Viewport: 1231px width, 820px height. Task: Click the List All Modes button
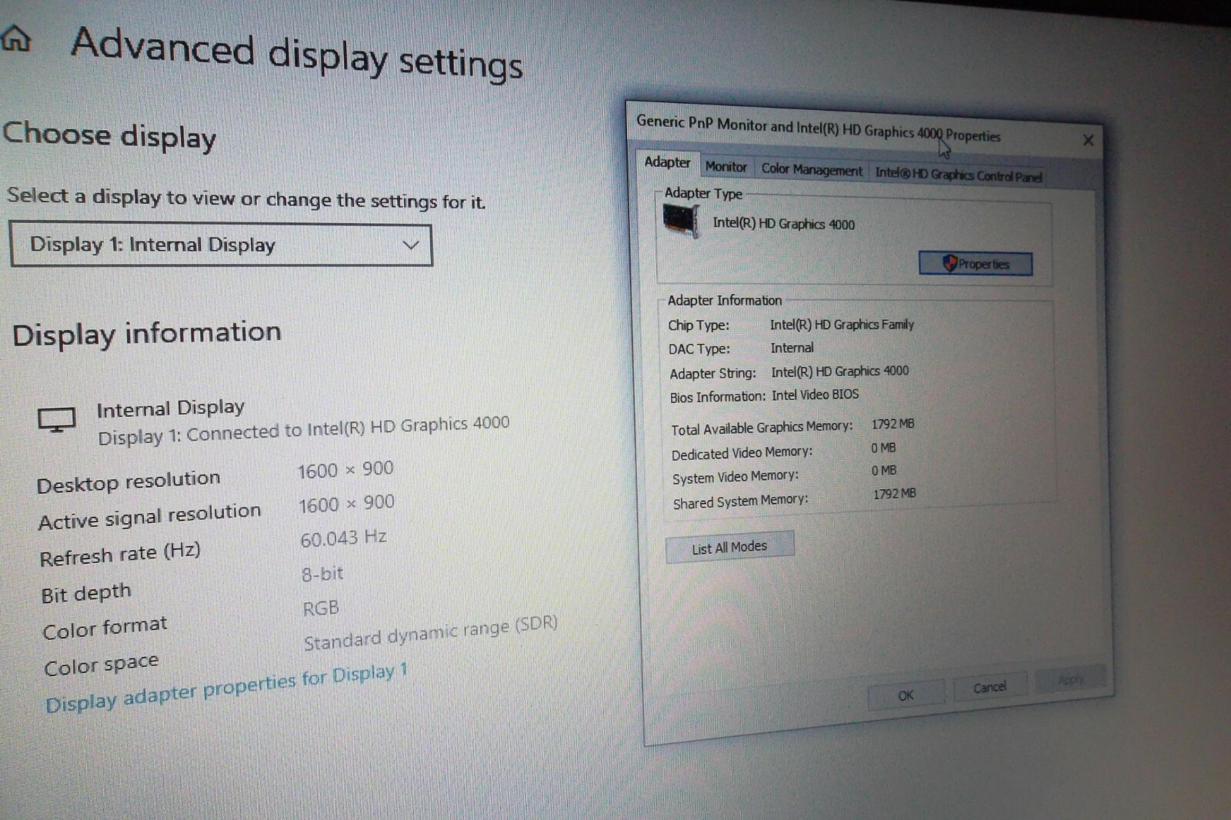[729, 547]
